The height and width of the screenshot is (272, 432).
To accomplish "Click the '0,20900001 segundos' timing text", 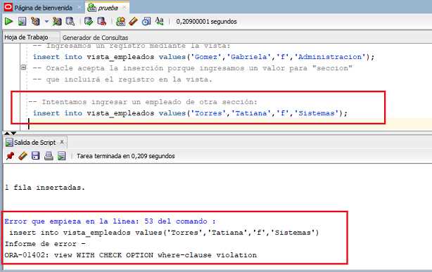I will click(206, 21).
